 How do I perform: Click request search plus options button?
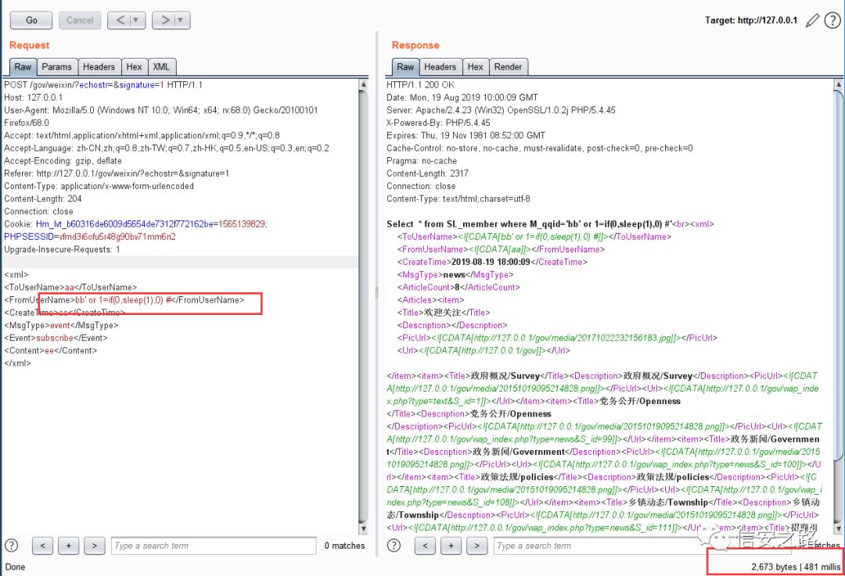tap(68, 546)
